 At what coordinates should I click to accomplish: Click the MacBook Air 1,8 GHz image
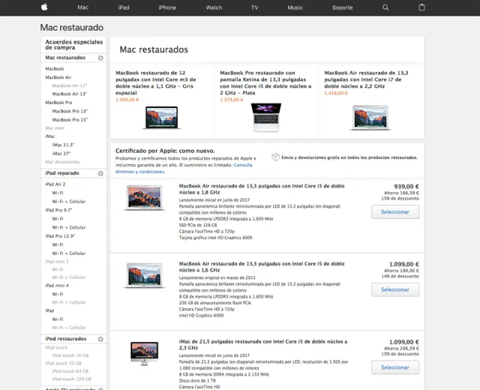tap(145, 198)
